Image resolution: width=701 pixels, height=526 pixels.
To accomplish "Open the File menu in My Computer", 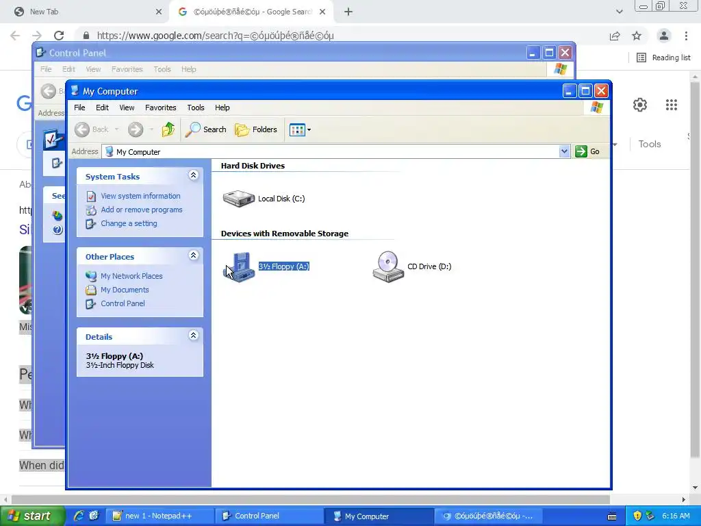I will click(x=79, y=108).
